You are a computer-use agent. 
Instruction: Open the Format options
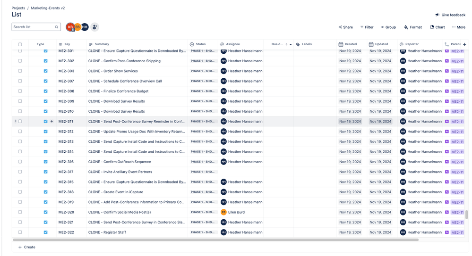coord(413,27)
